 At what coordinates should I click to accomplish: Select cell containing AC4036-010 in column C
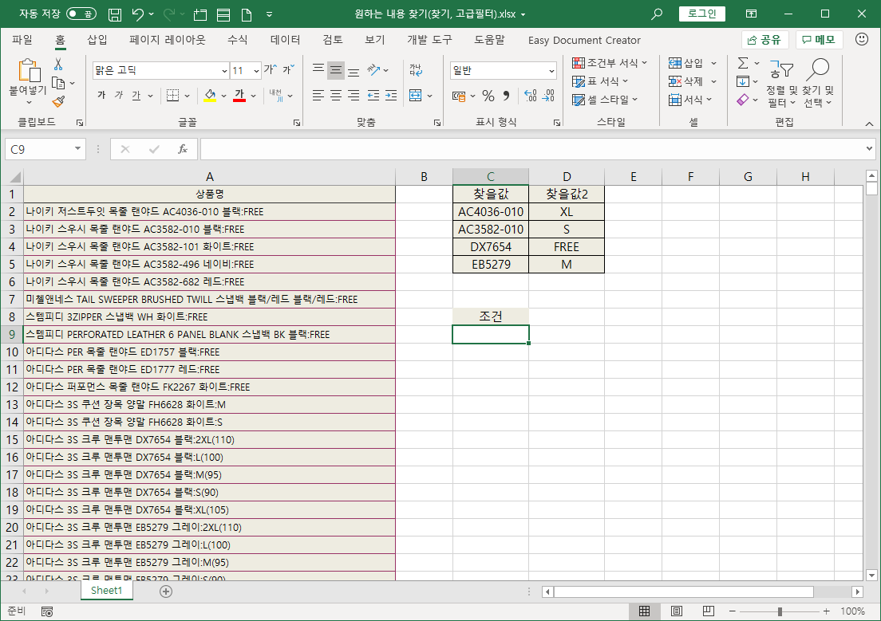491,212
